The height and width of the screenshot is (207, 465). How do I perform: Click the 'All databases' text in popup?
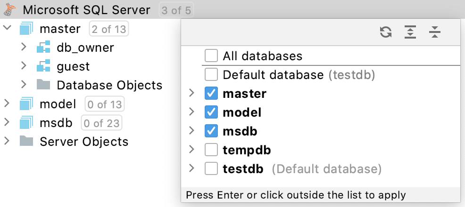point(263,56)
